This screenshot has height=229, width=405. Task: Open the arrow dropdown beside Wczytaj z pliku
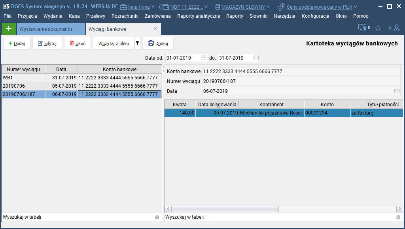[137, 43]
